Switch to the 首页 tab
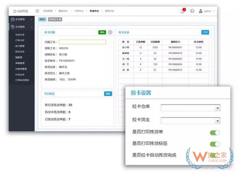Screen dimensions: 238x174 coord(42,19)
